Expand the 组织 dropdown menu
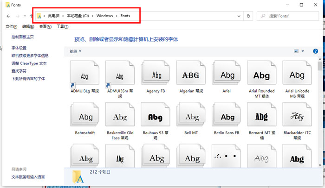This screenshot has width=325, height=188. 75,51
